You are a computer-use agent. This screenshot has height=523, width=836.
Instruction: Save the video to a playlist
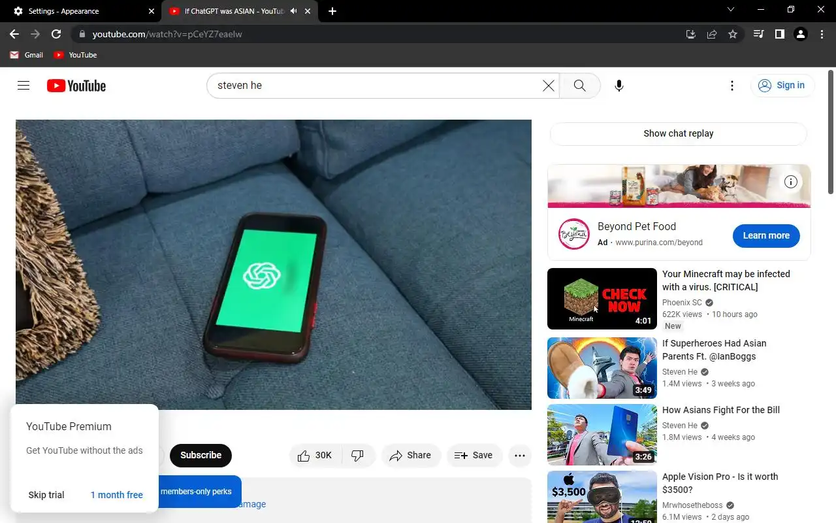click(x=474, y=456)
